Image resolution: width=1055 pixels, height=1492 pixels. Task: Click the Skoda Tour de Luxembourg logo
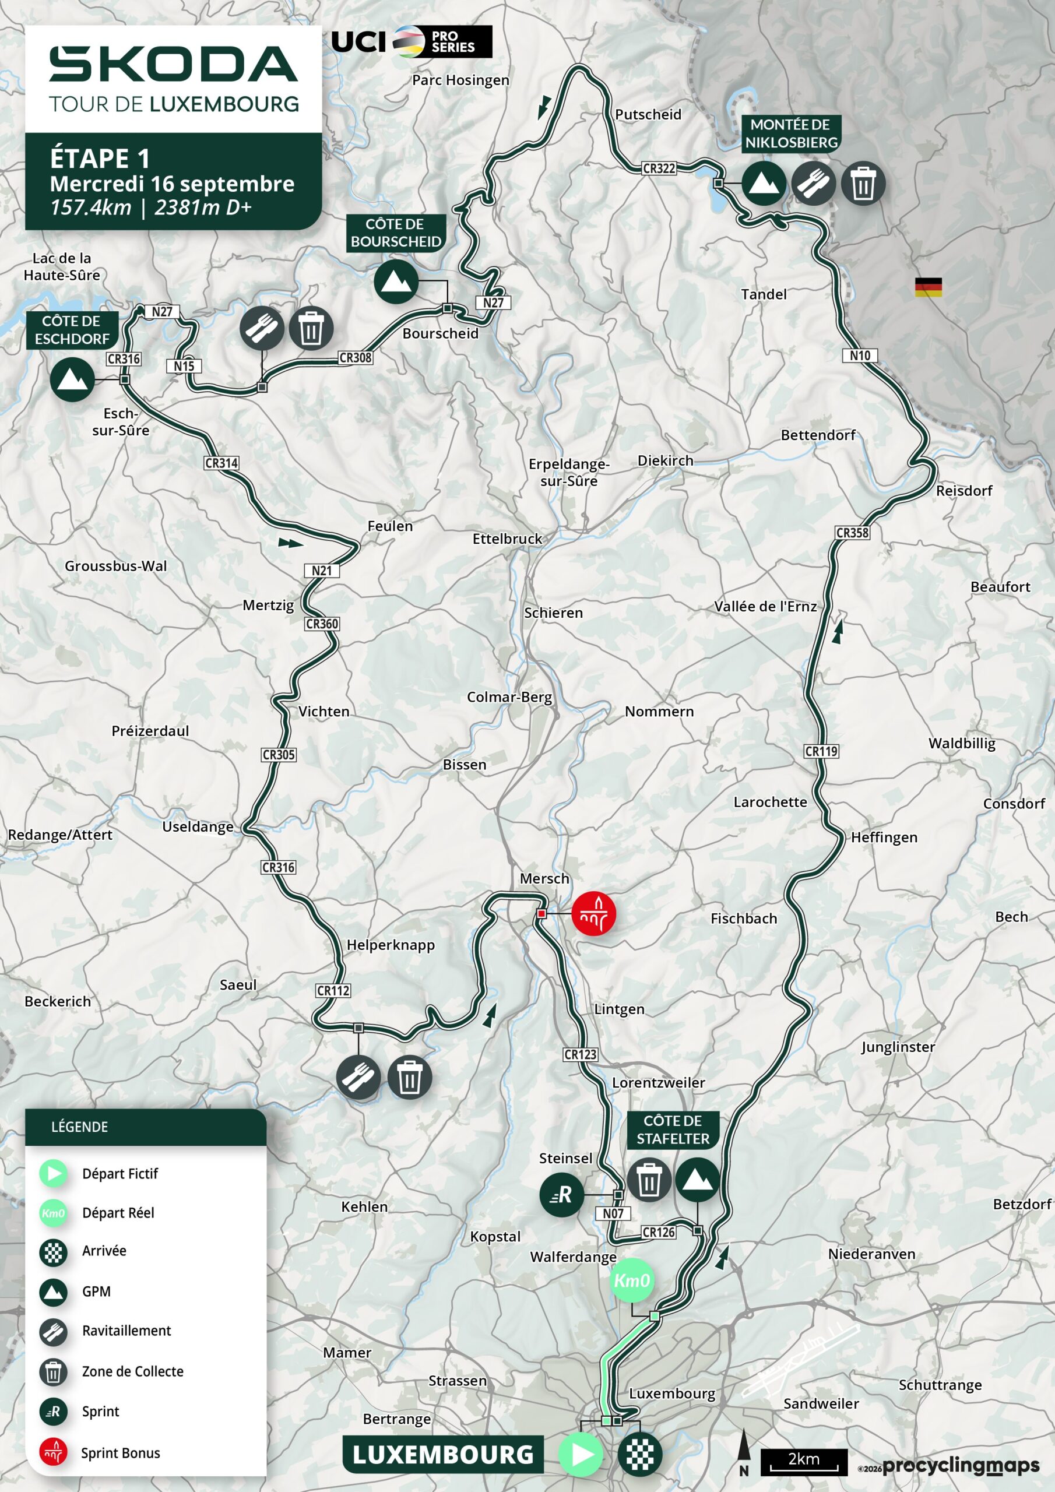click(174, 79)
